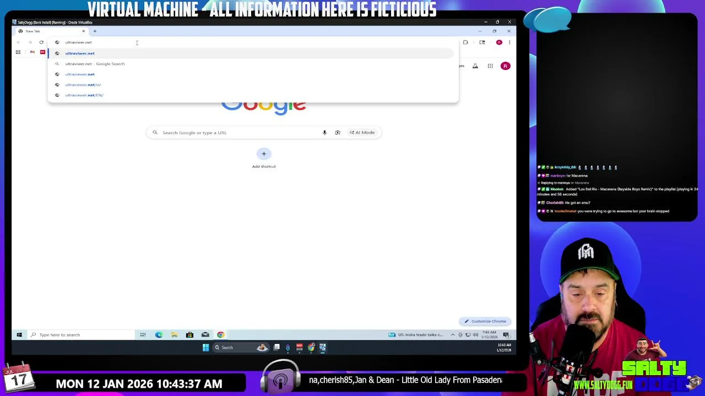Show hidden icons in VM system tray

click(453, 334)
